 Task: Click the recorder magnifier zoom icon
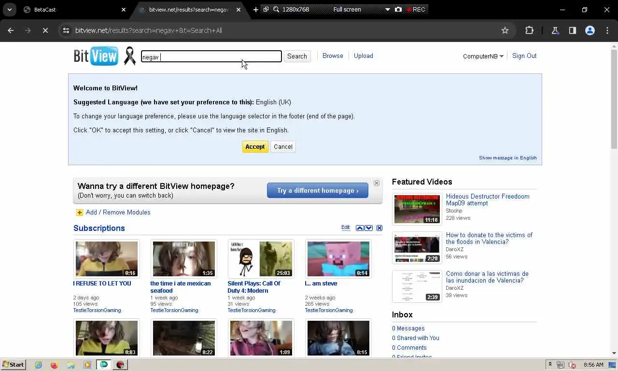pyautogui.click(x=276, y=9)
